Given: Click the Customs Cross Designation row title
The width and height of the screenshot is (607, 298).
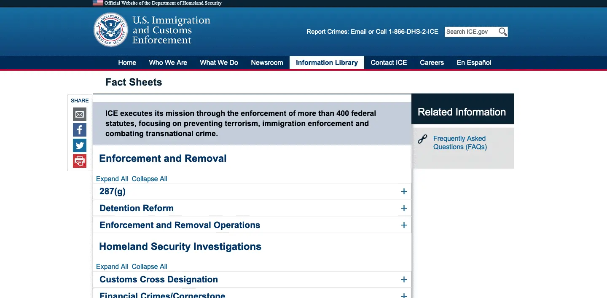Looking at the screenshot, I should [x=158, y=279].
